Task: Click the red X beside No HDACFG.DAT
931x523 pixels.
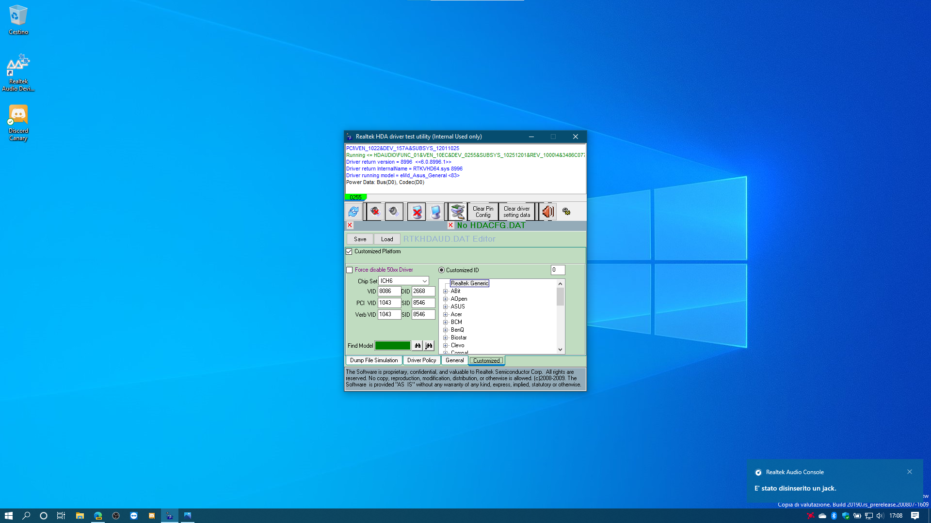Action: tap(450, 225)
